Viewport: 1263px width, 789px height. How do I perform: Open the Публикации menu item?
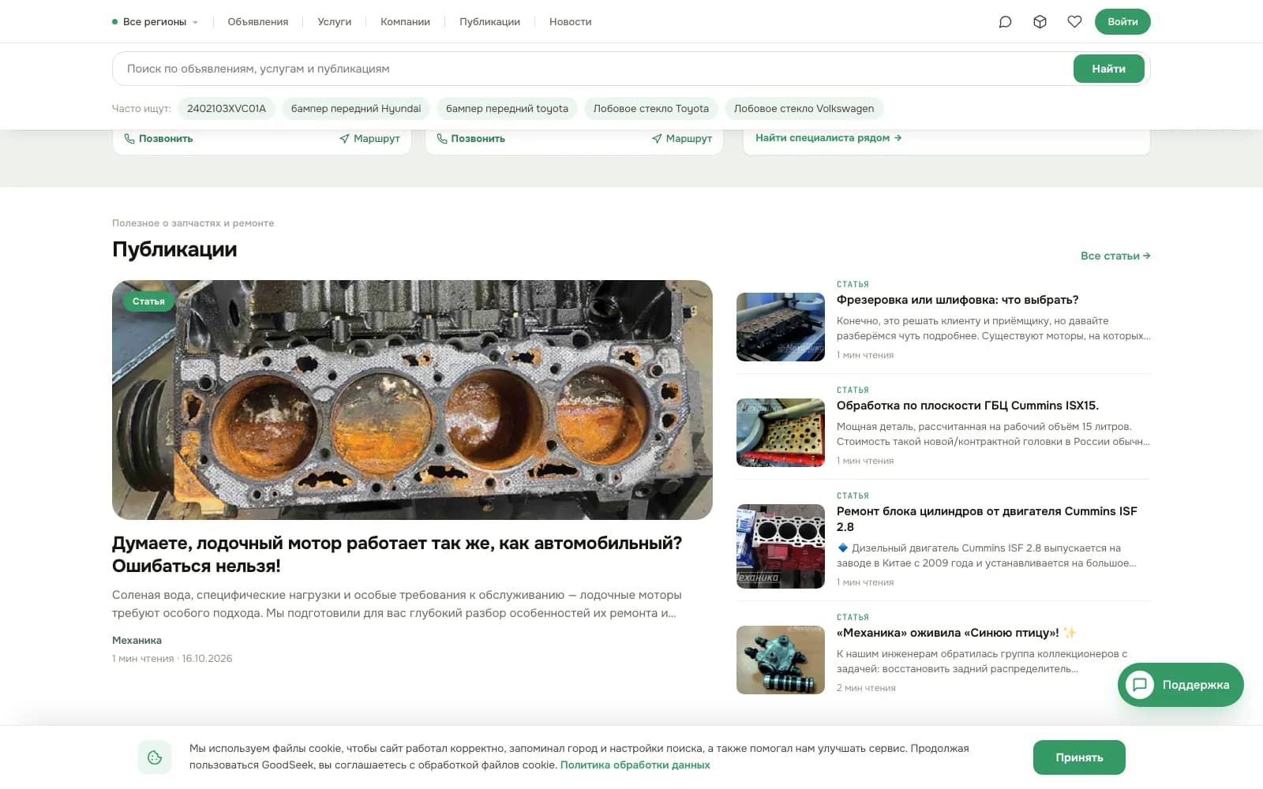489,22
